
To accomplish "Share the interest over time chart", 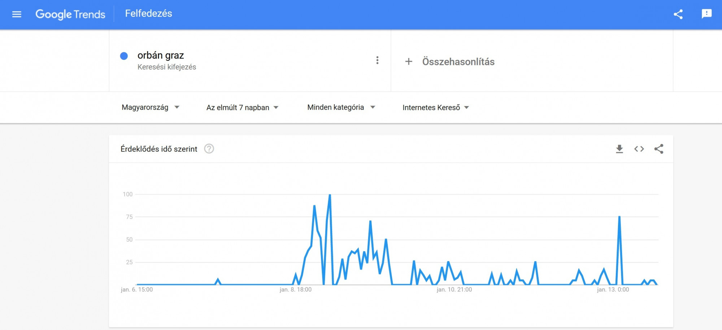I will [x=659, y=149].
